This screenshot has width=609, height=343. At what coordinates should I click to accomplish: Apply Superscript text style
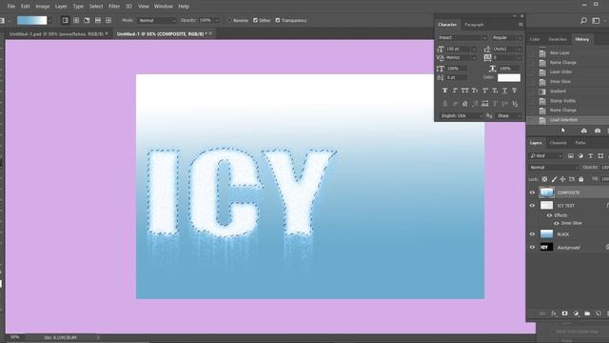pyautogui.click(x=485, y=91)
